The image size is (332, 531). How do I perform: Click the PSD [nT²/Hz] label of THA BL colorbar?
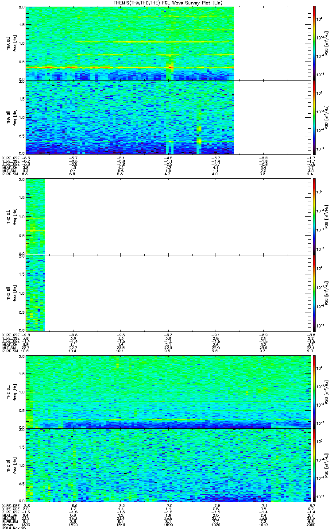pos(326,43)
